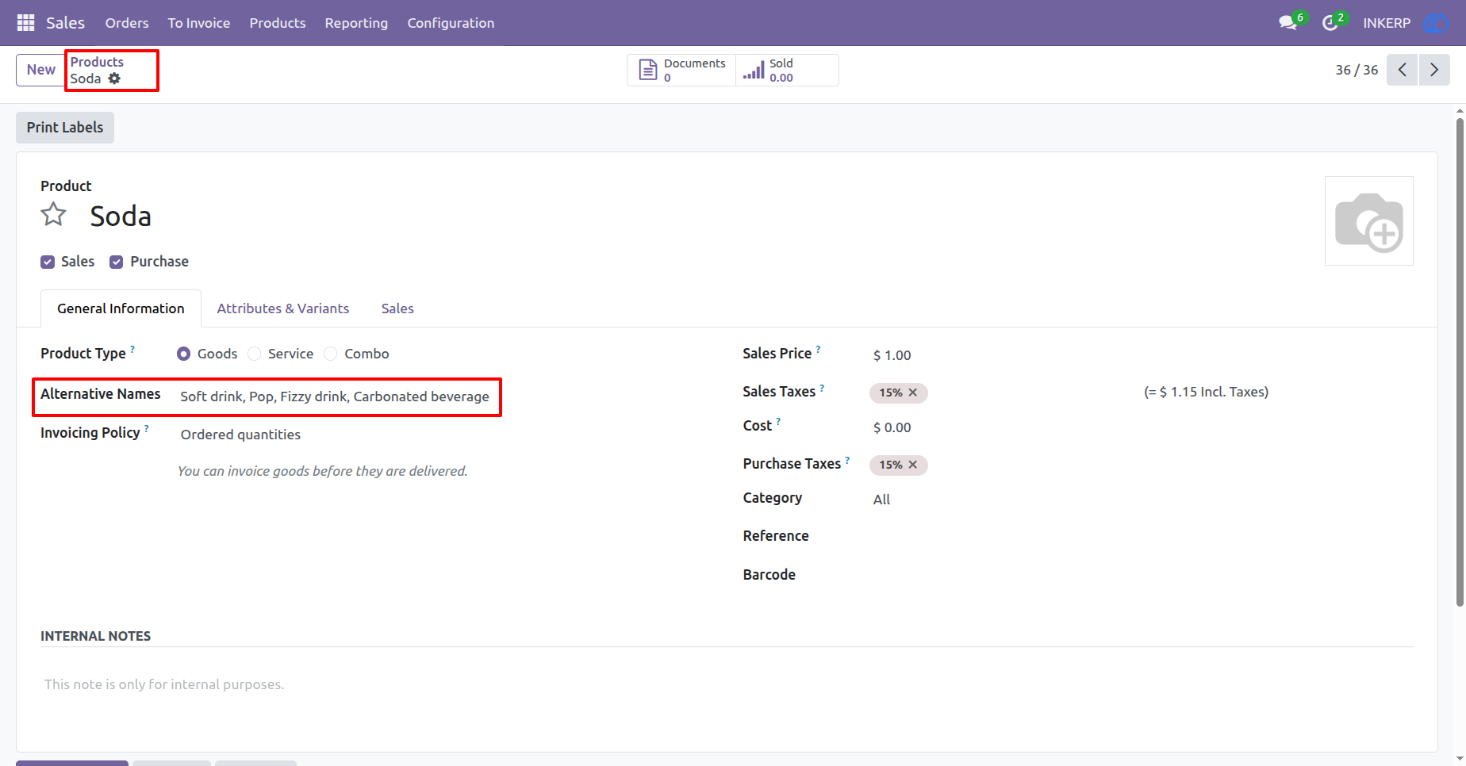Show Cost help tooltip
This screenshot has width=1466, height=766.
(779, 422)
